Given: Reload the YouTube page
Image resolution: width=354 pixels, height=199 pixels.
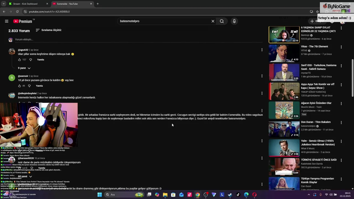Looking at the screenshot, I should pos(17,12).
